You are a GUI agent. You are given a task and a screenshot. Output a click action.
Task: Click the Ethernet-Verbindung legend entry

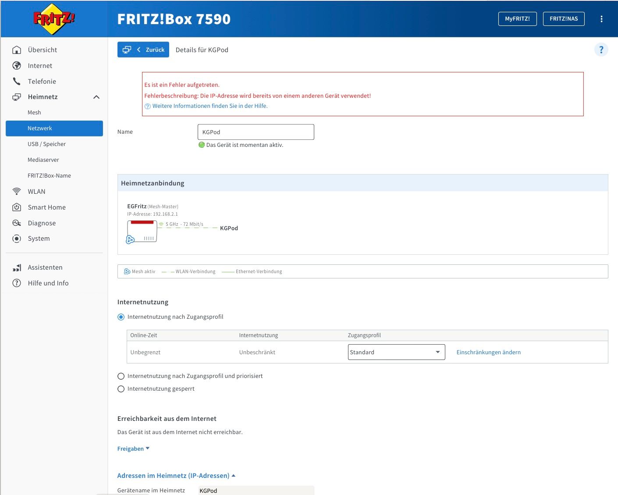(x=252, y=271)
